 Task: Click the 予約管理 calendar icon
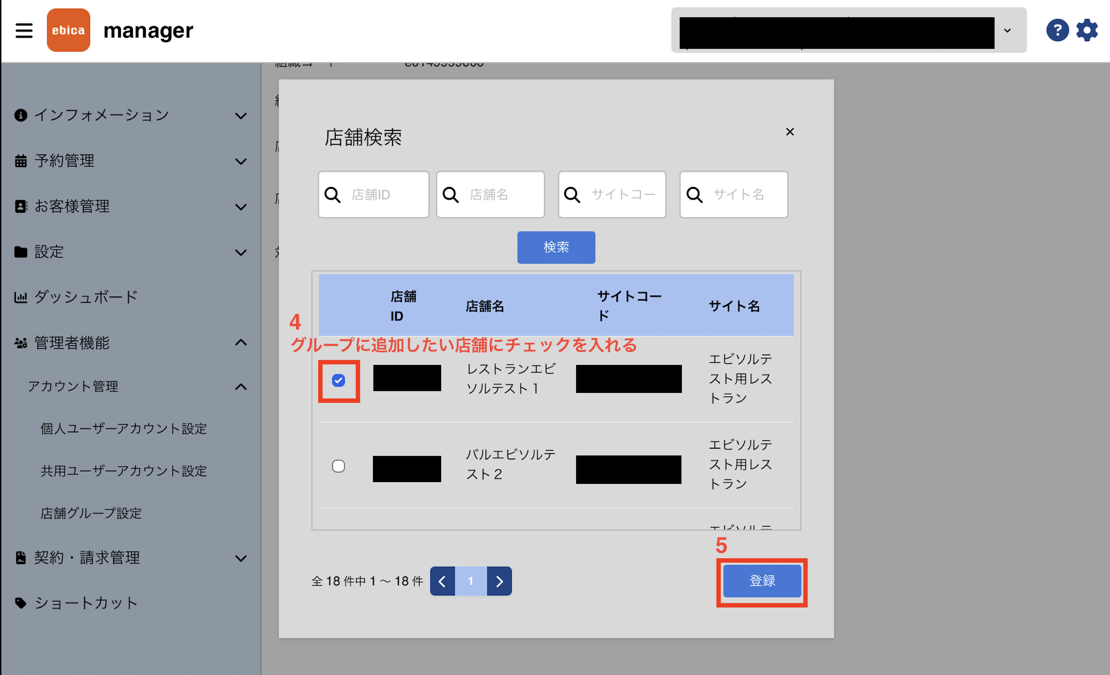pos(20,161)
